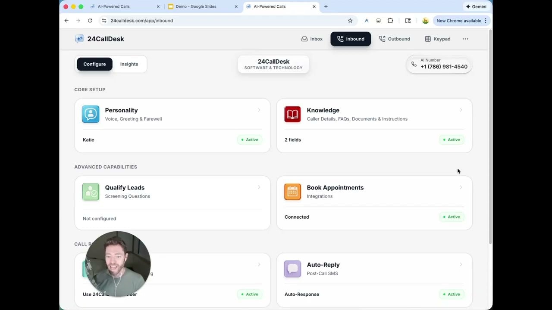Screen dimensions: 552x310
Task: Open the Inbox tab
Action: pos(312,39)
